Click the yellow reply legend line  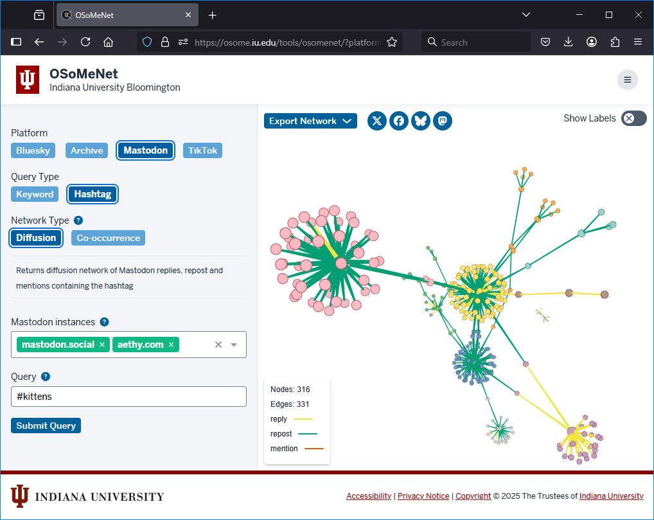tap(303, 419)
